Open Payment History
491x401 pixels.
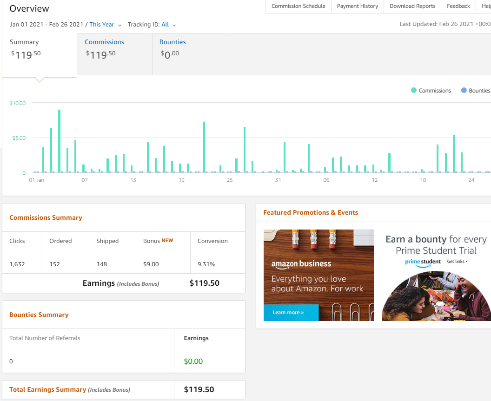pos(357,6)
